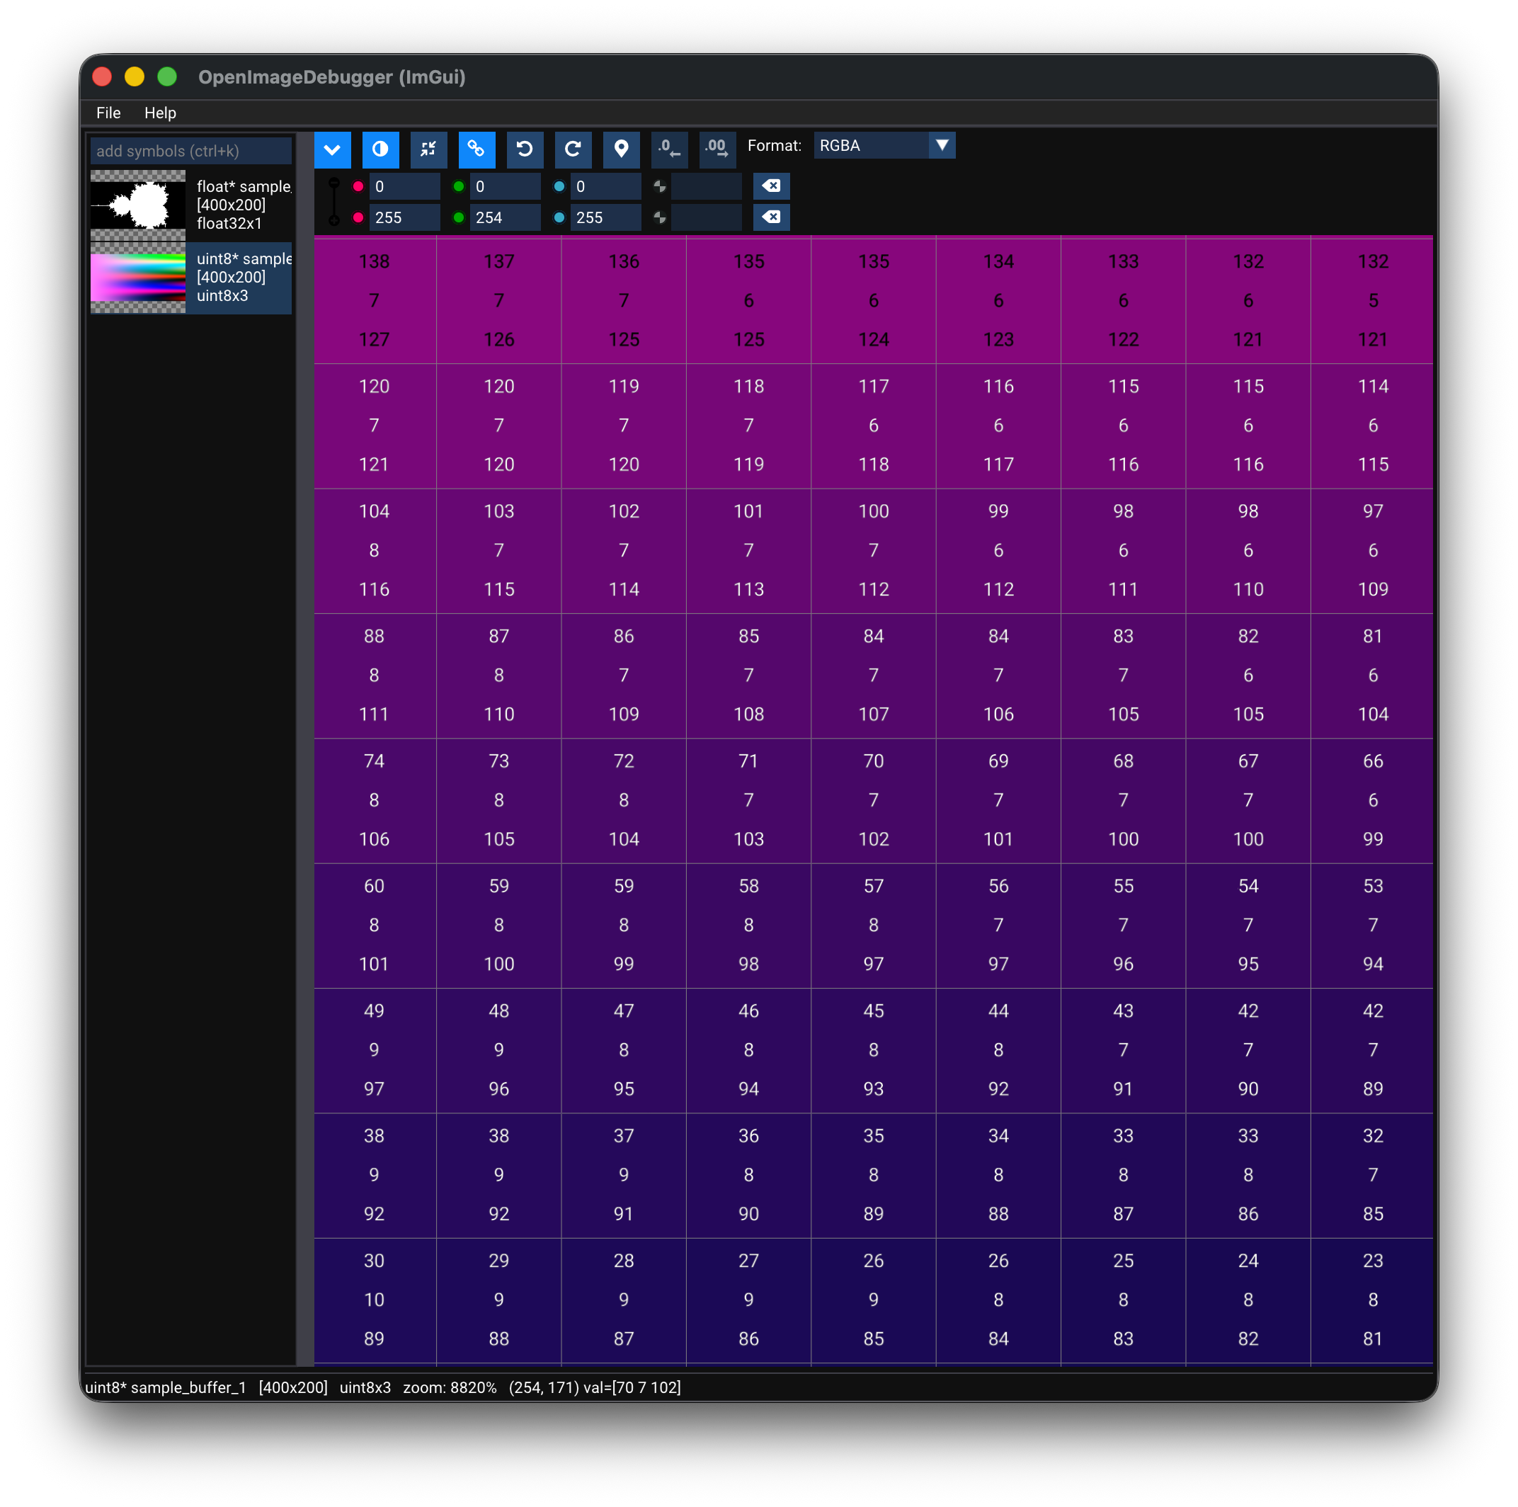Click status bar val=[70 7 102] readout
The image size is (1518, 1507).
click(632, 1387)
